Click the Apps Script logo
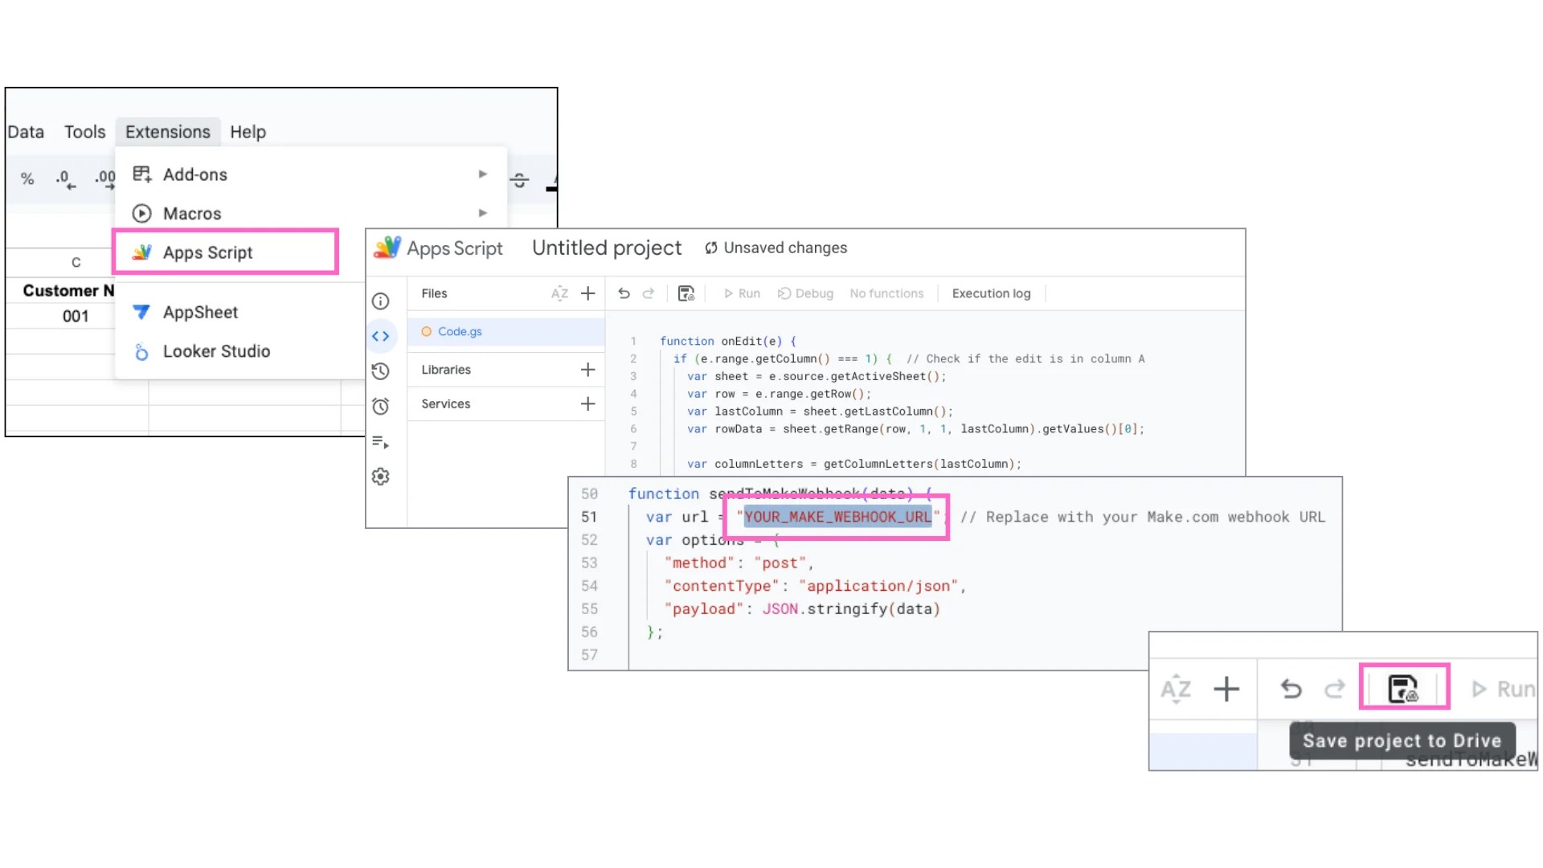Image resolution: width=1543 pixels, height=868 pixels. 387,248
